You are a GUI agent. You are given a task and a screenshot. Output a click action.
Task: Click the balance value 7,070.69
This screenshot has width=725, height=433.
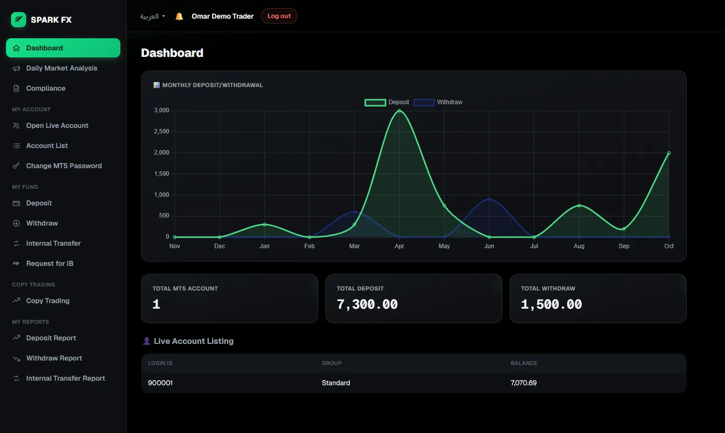pyautogui.click(x=524, y=383)
